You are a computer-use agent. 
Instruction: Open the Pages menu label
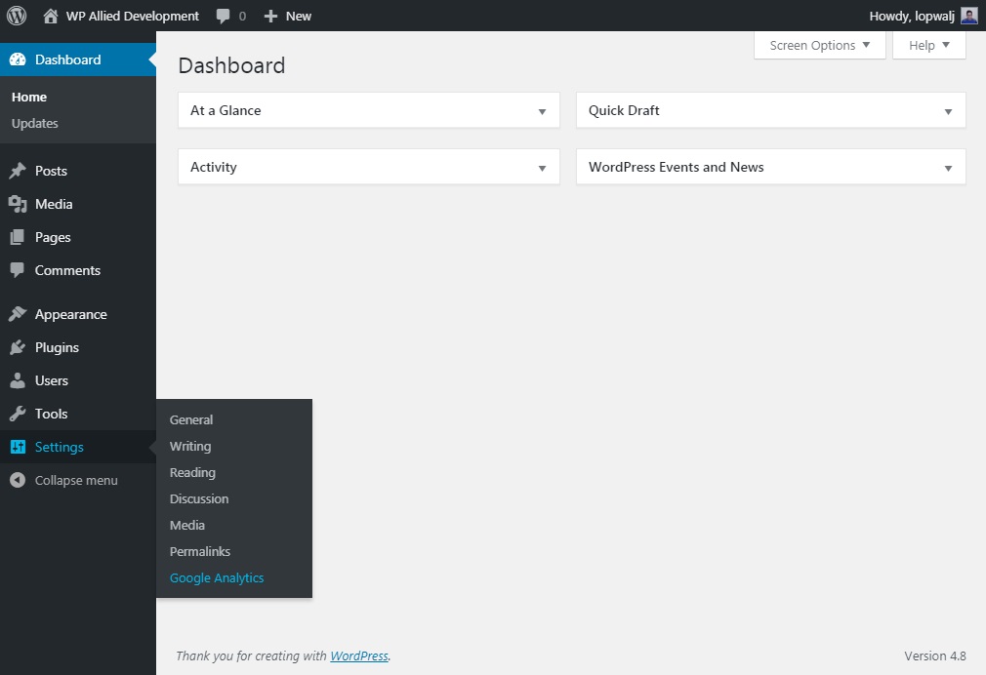pos(53,238)
